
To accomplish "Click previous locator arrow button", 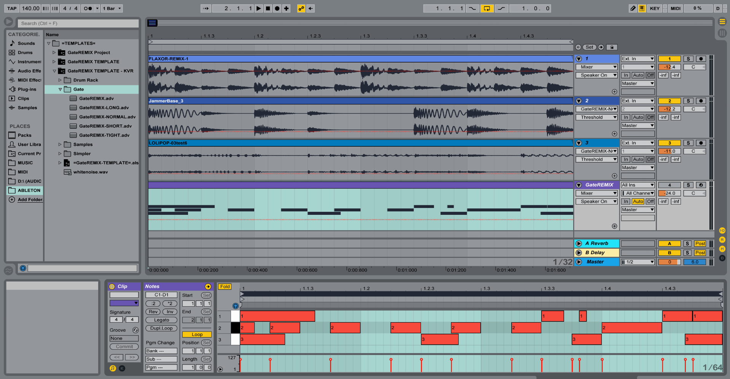I will pyautogui.click(x=578, y=47).
